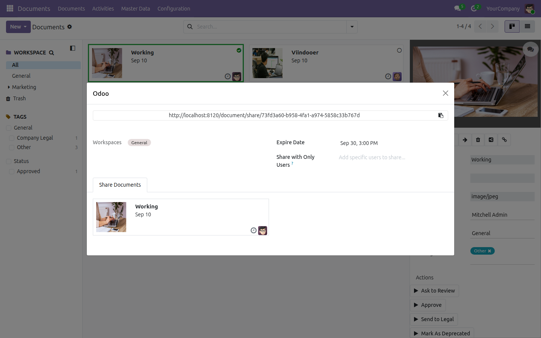Open the New button dropdown
This screenshot has height=338, width=541.
coord(18,27)
